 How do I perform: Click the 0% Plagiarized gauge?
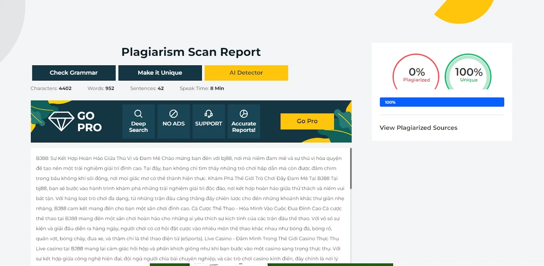click(416, 72)
